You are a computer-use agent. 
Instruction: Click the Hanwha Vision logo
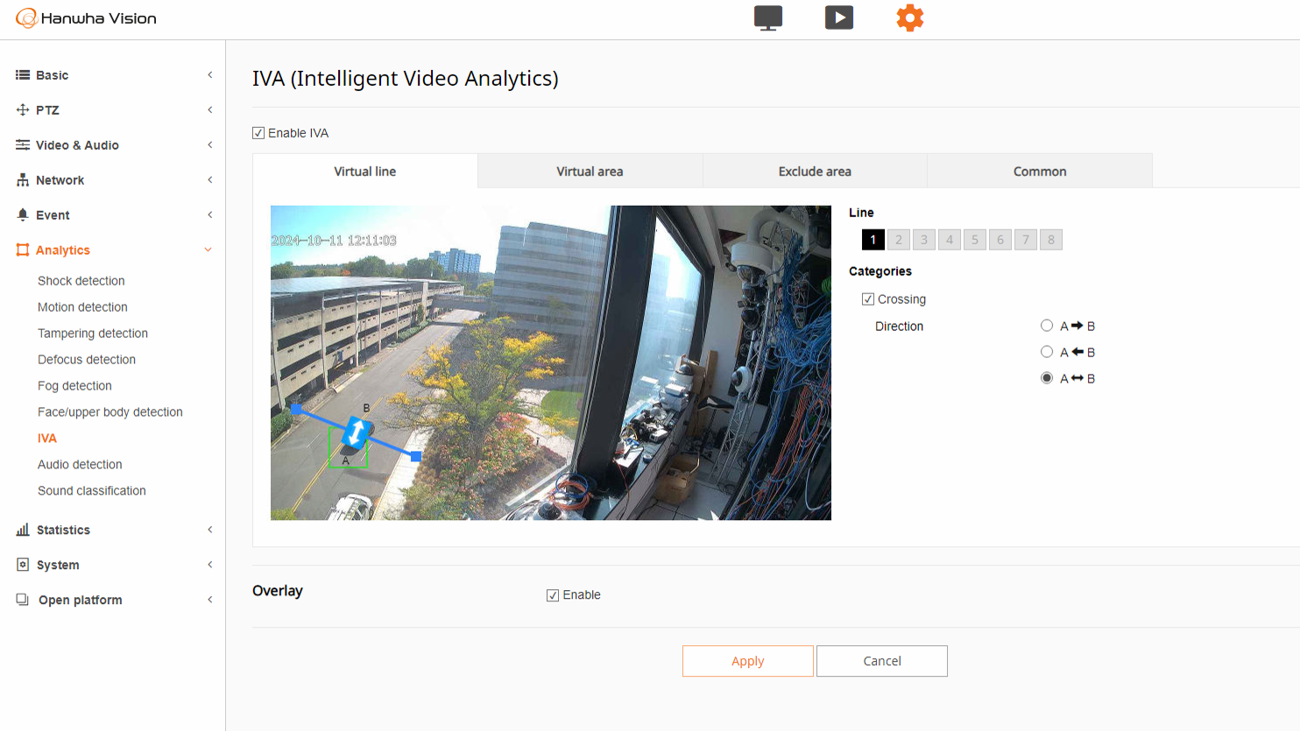tap(85, 18)
